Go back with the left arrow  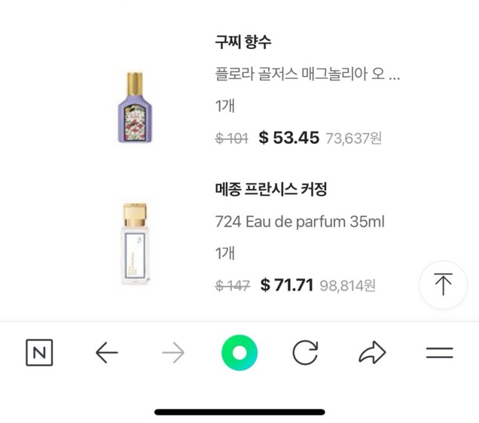[x=106, y=353]
